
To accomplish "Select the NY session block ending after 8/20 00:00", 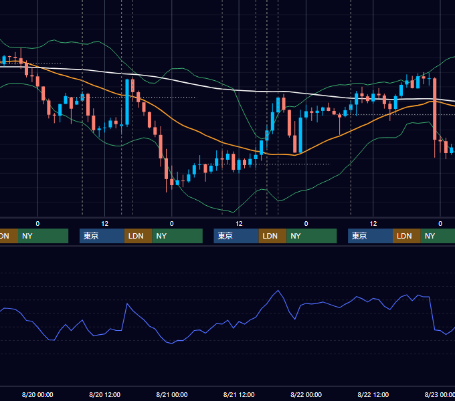I will pyautogui.click(x=43, y=236).
